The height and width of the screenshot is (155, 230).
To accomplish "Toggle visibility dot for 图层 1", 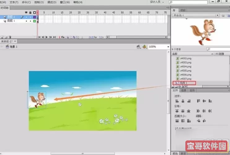I will (x=26, y=21).
